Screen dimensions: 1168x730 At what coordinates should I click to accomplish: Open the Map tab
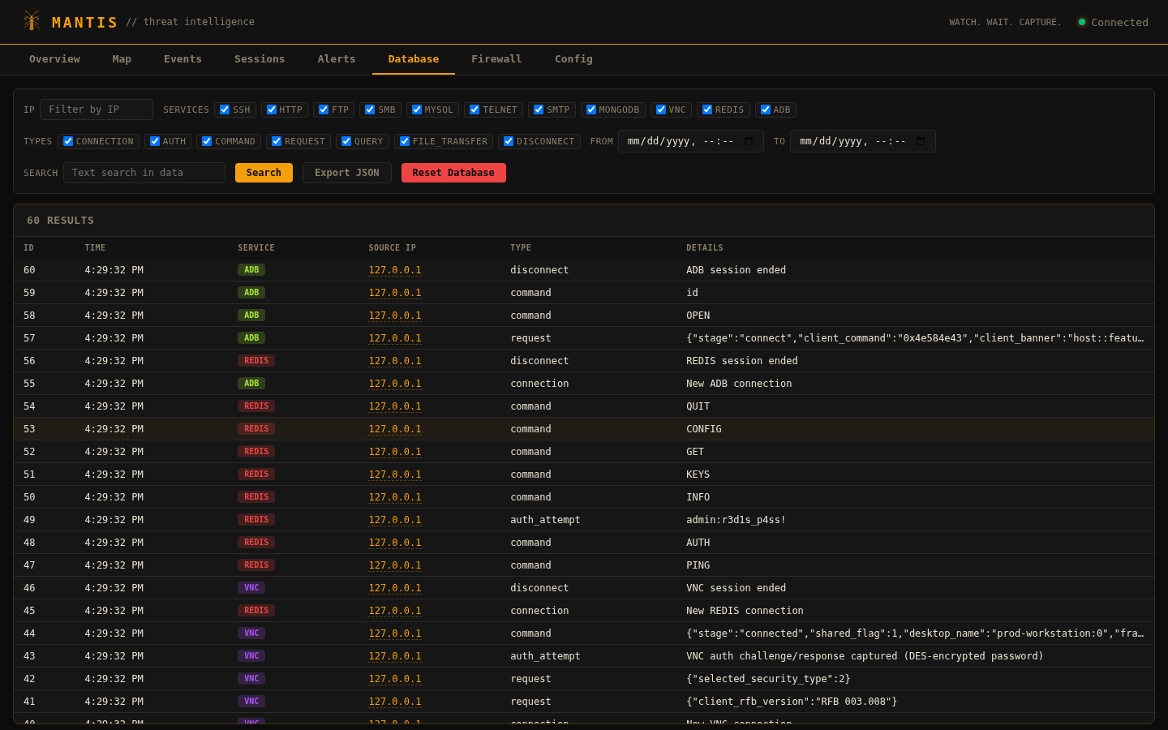(122, 58)
